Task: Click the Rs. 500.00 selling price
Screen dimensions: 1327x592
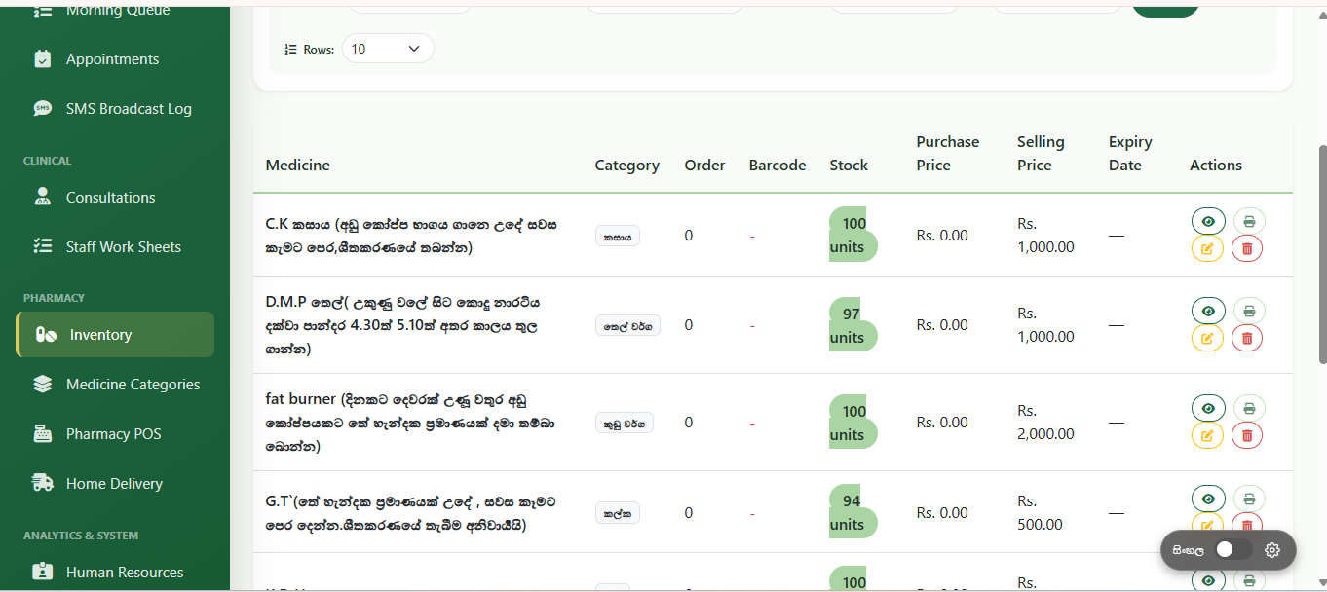Action: coord(1040,513)
